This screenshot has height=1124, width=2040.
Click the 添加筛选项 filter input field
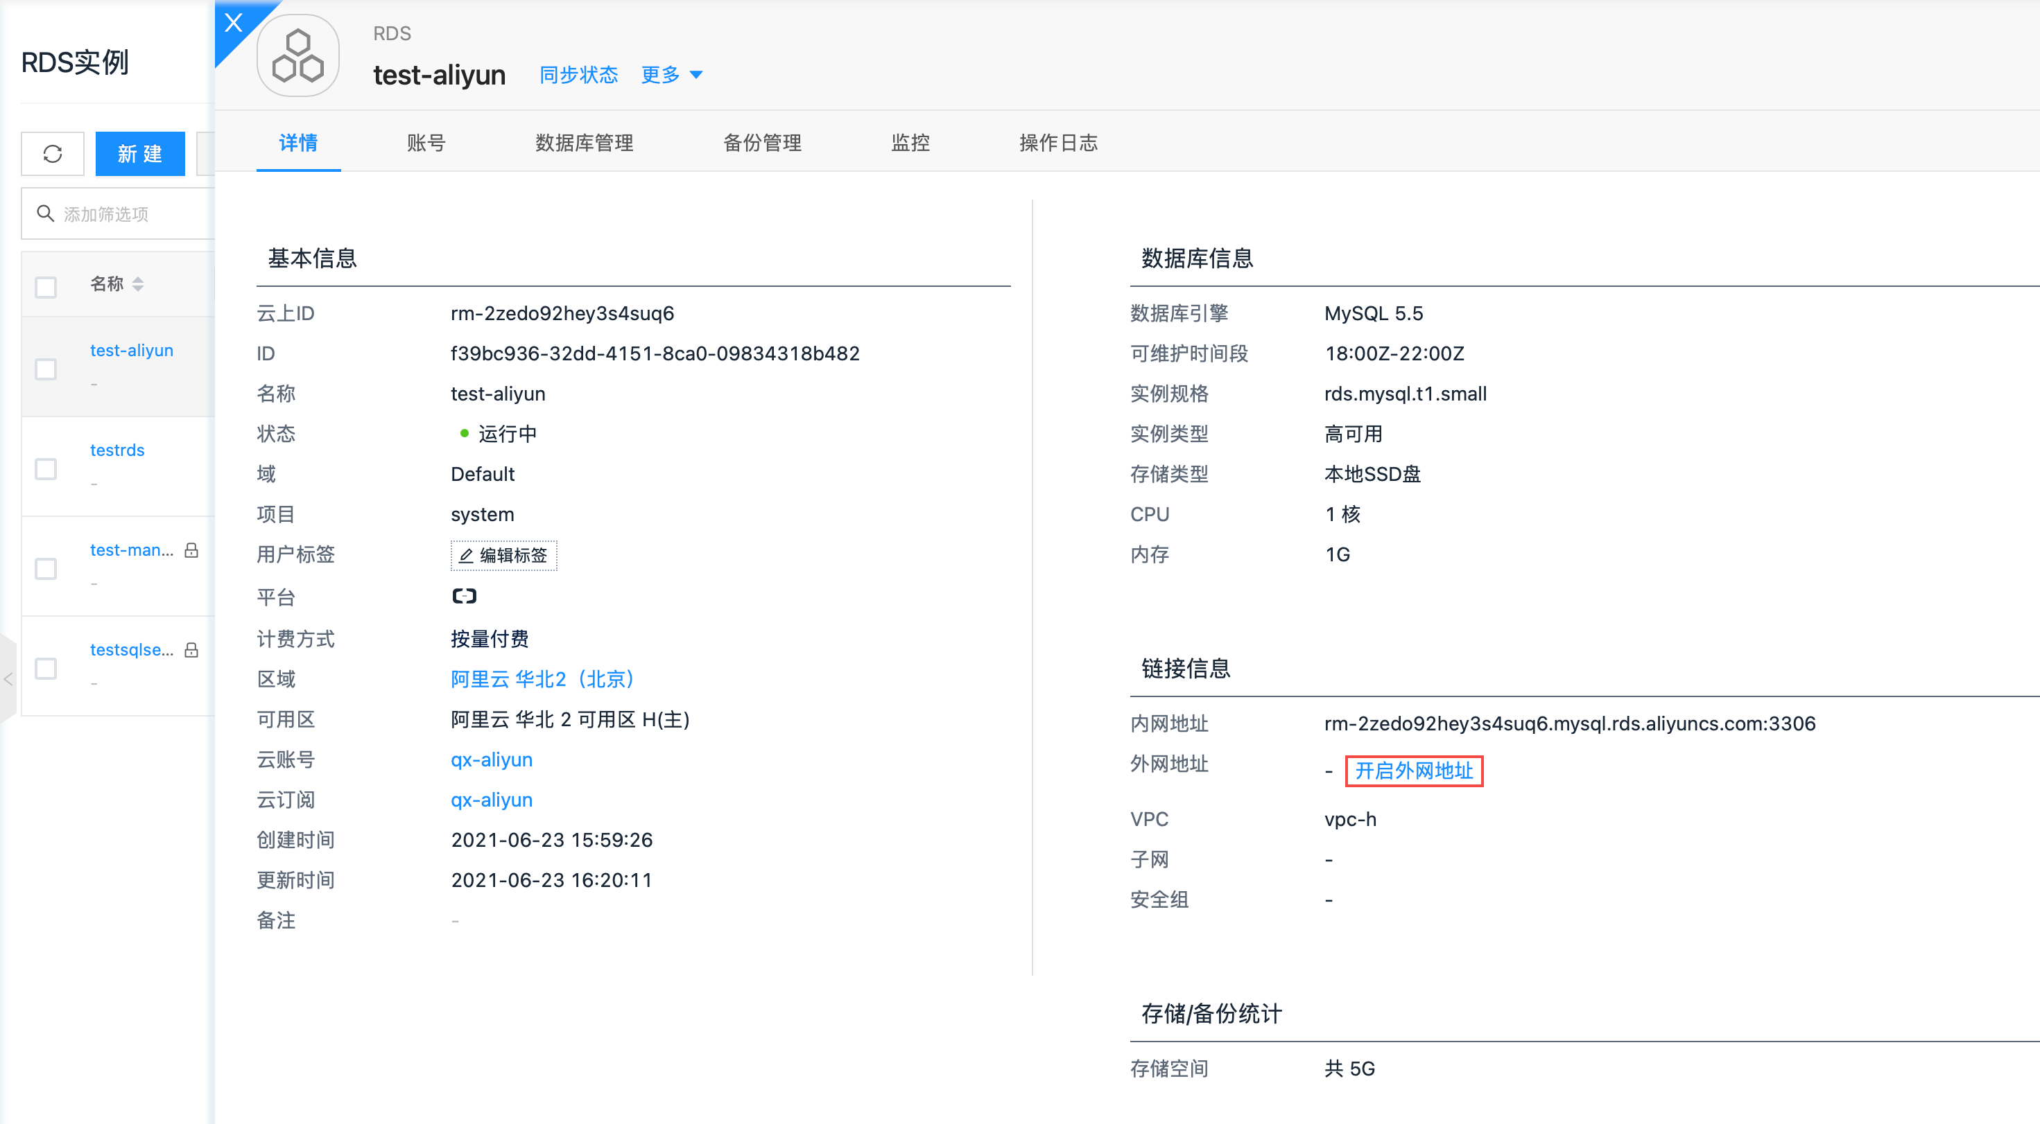(119, 213)
